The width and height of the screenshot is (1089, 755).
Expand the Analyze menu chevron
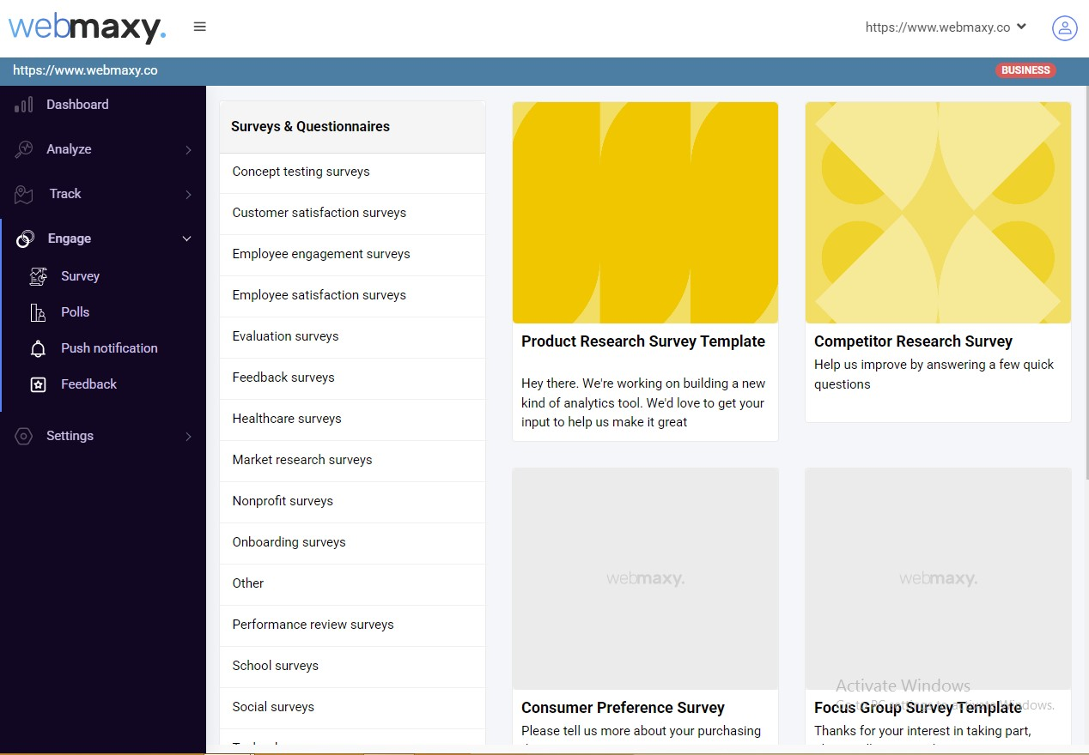click(188, 150)
